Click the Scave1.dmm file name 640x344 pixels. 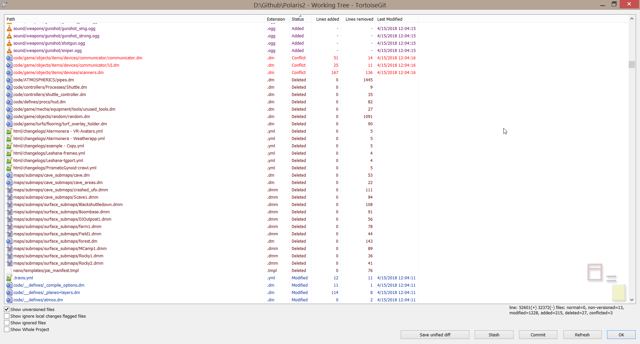(56, 197)
